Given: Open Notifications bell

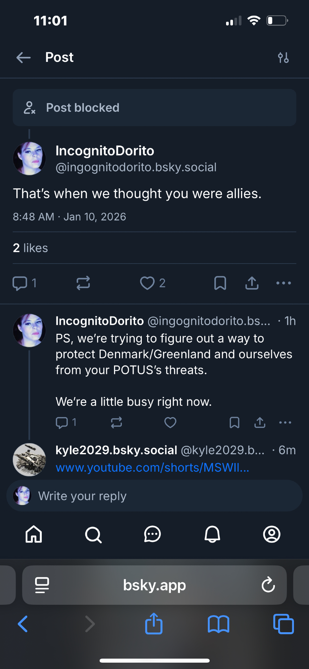Looking at the screenshot, I should (212, 534).
